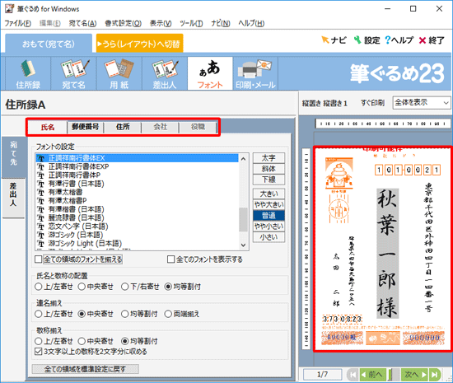This screenshot has height=383, width=453.
Task: Open the 差出人 sender toolbar icon
Action: pyautogui.click(x=165, y=73)
